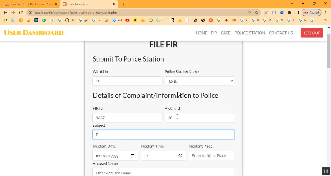The height and width of the screenshot is (176, 331).
Task: Toggle the browser side panel icon
Action: tap(297, 13)
